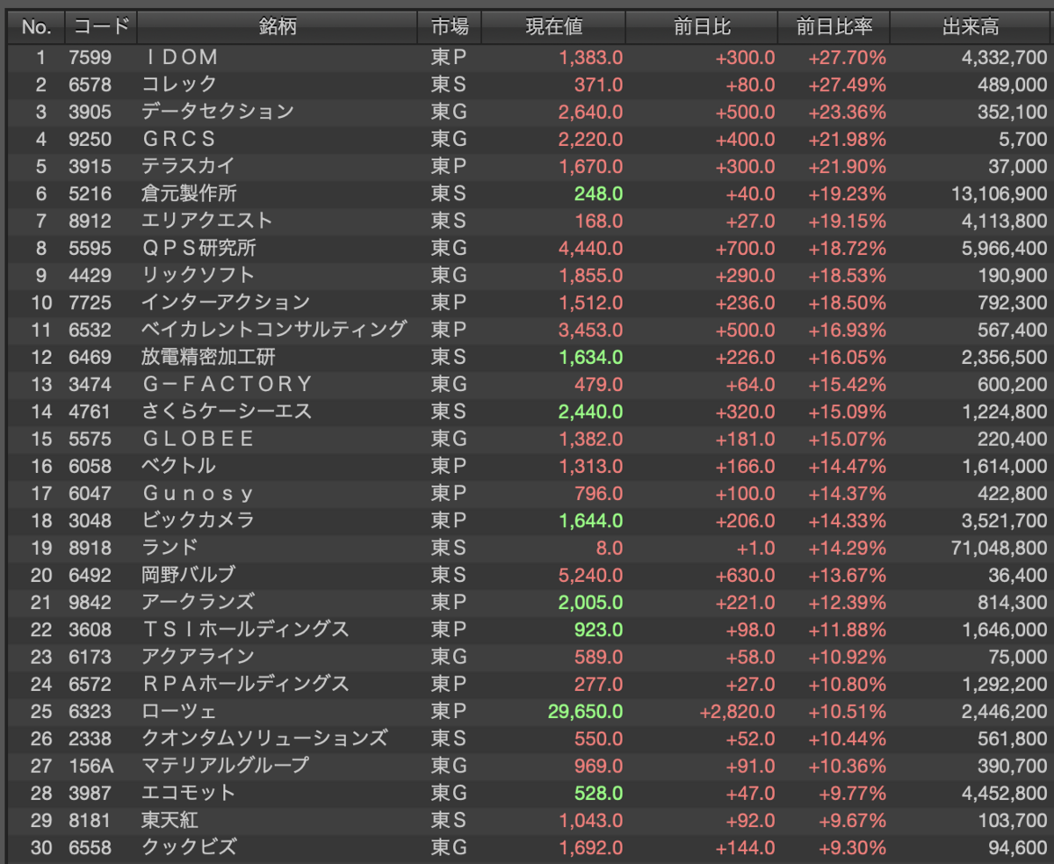Click データセクション in the list

[x=218, y=112]
